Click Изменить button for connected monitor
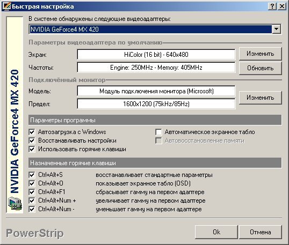The height and width of the screenshot is (245, 289). (x=260, y=98)
